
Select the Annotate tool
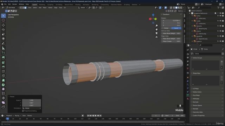[x=3, y=43]
